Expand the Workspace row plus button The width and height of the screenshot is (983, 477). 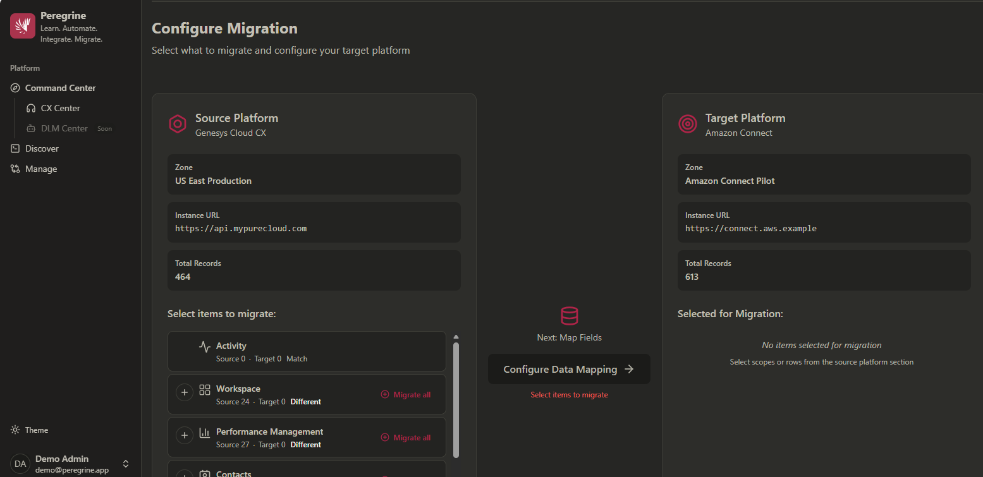click(x=185, y=393)
